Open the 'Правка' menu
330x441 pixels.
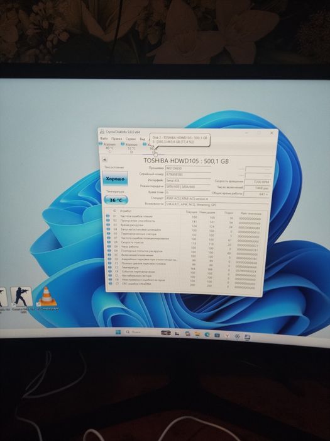click(116, 139)
